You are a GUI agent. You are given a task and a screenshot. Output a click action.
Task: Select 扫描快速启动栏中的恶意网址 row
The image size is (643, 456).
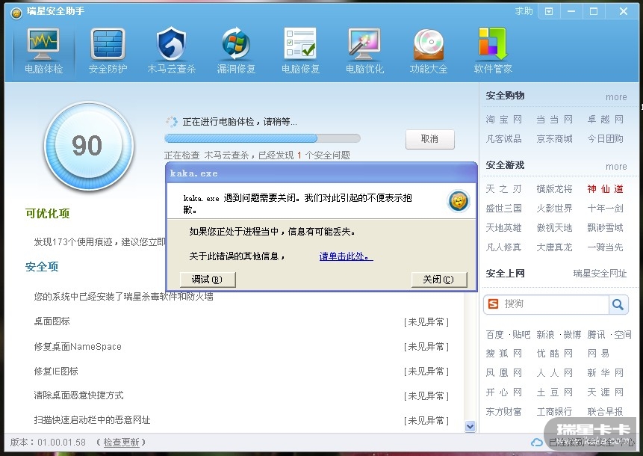(241, 420)
